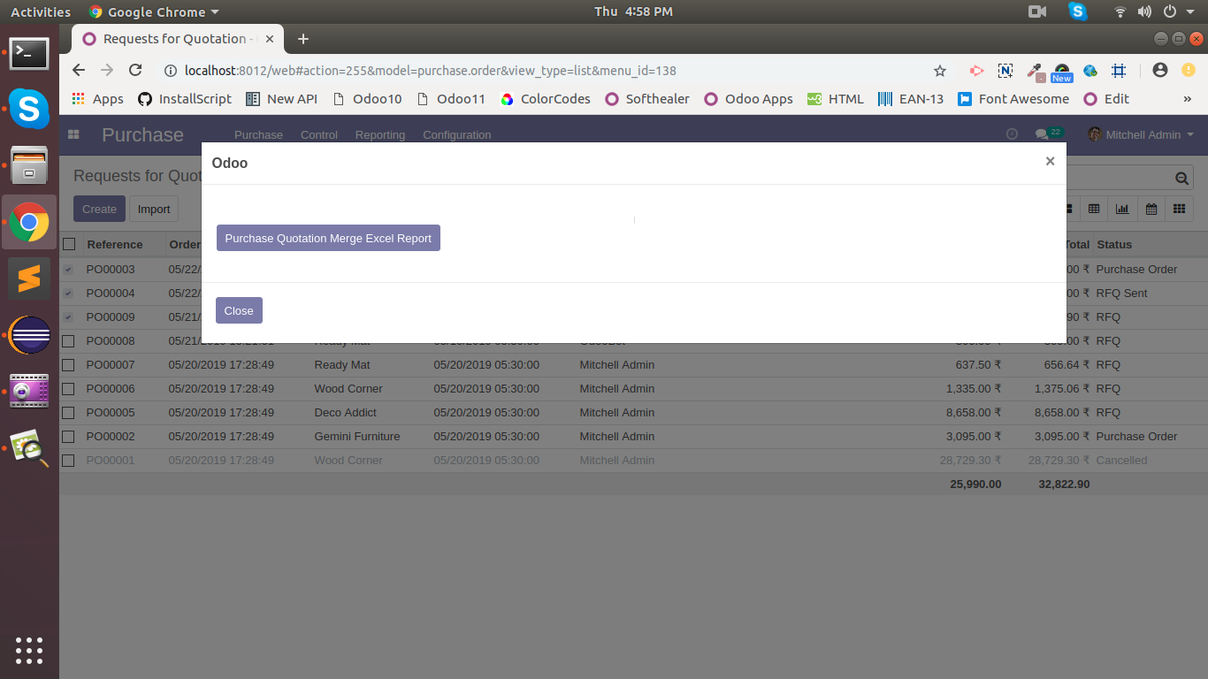Switch to the graph view icon

click(1122, 209)
